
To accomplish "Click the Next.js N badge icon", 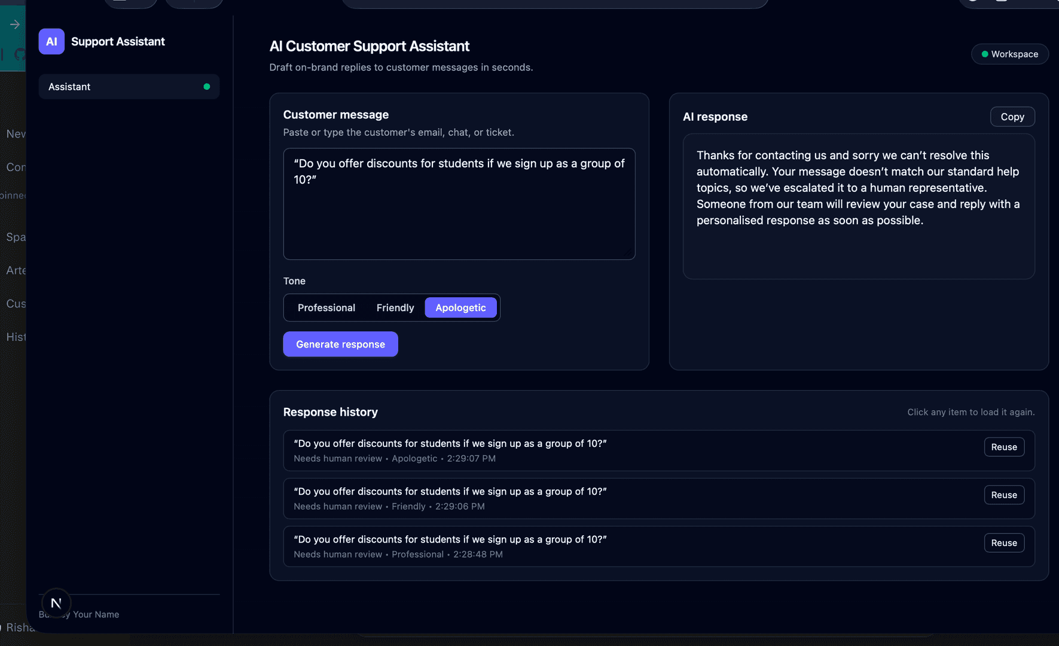I will click(x=56, y=603).
